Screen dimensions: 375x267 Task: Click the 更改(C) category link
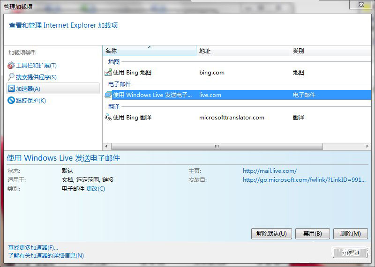pos(96,189)
